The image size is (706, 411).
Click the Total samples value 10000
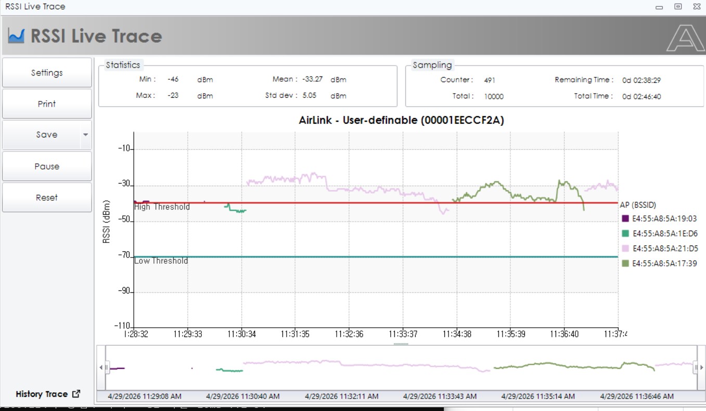coord(493,96)
